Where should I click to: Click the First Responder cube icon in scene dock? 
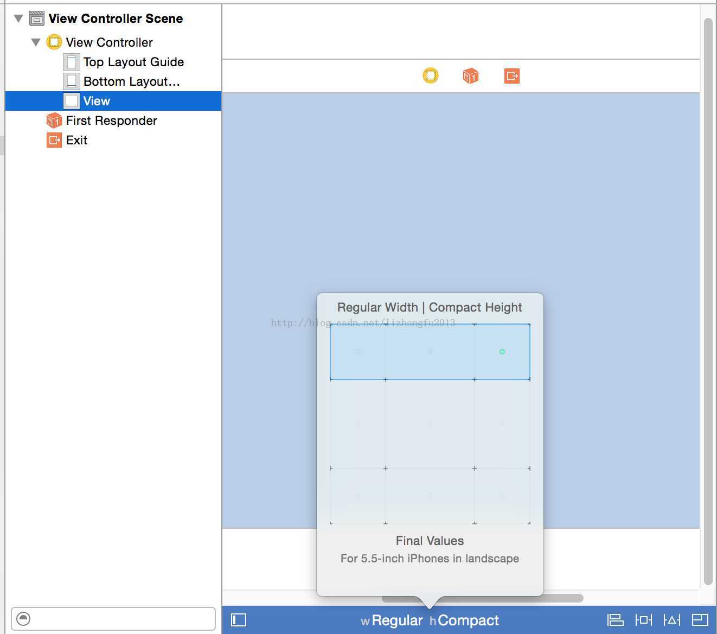[471, 76]
